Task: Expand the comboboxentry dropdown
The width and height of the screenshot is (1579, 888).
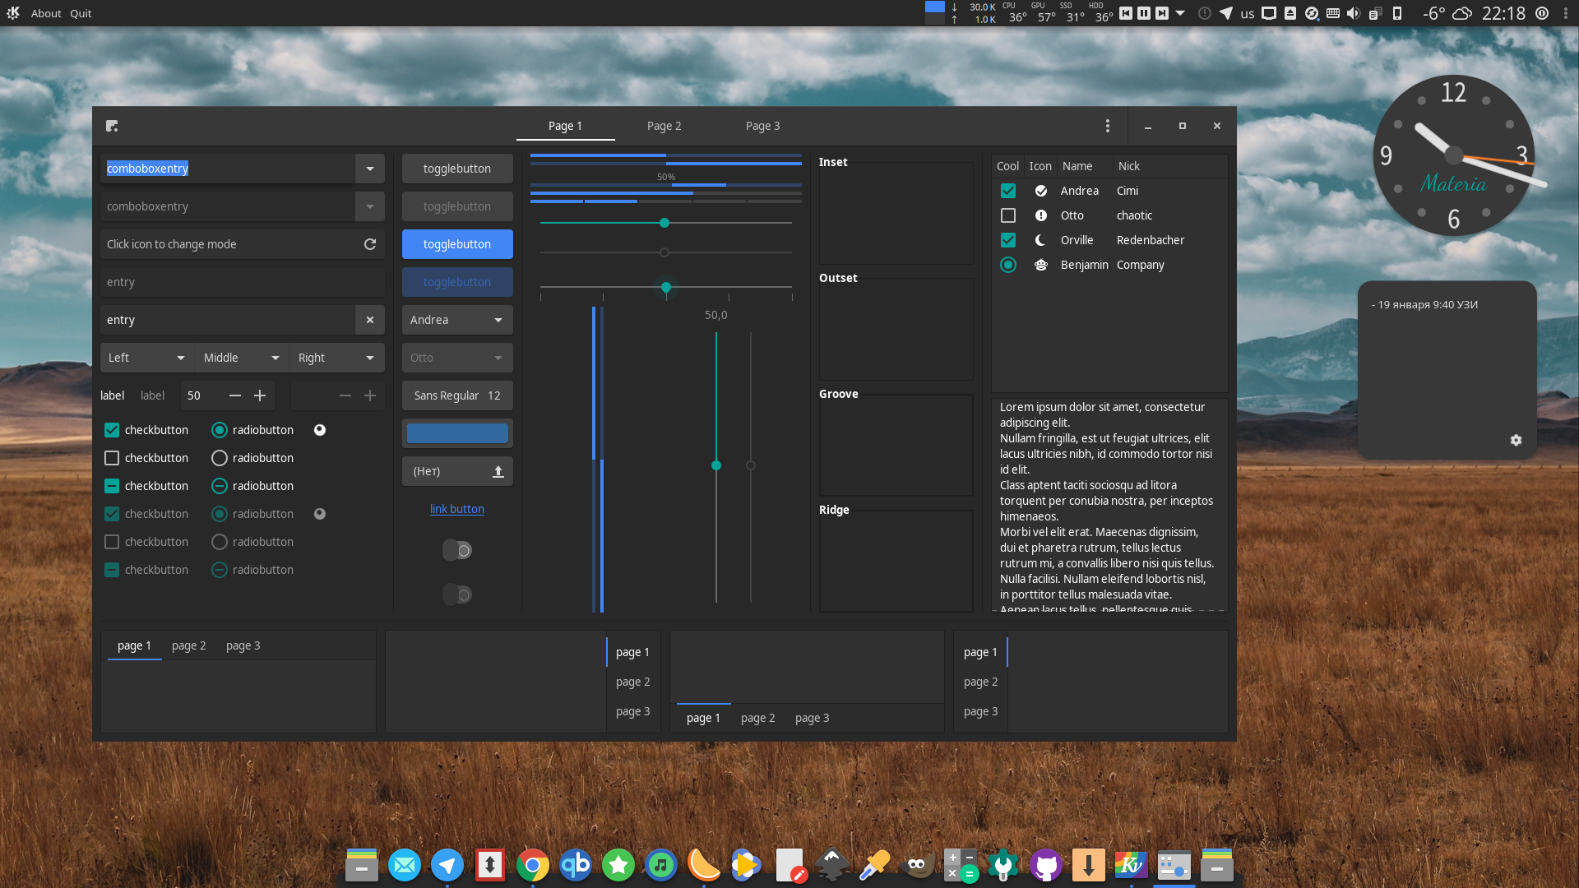Action: tap(369, 169)
